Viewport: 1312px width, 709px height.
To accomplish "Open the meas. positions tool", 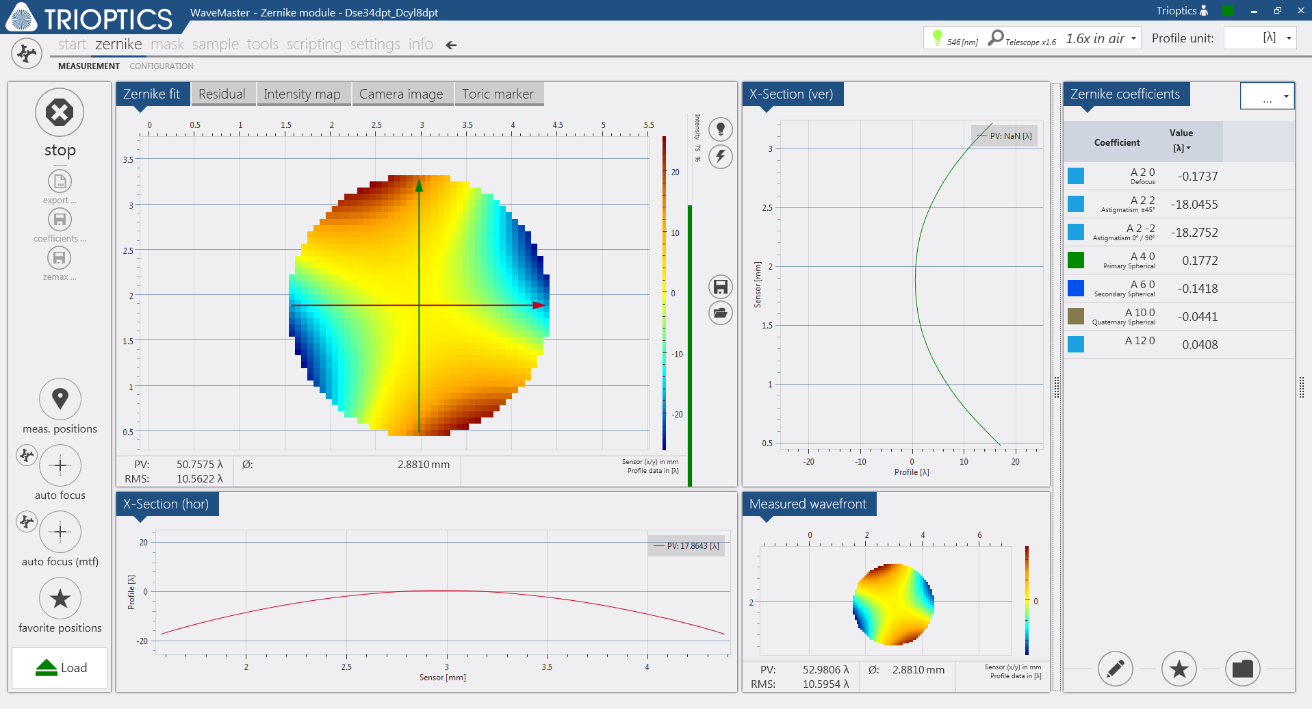I will pyautogui.click(x=60, y=398).
